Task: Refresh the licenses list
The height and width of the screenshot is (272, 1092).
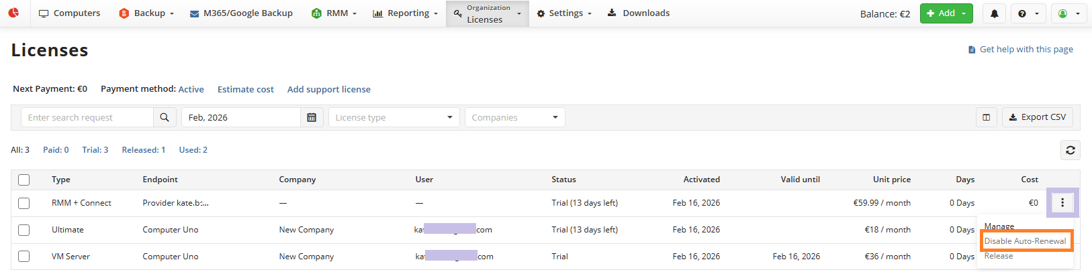Action: point(1071,150)
